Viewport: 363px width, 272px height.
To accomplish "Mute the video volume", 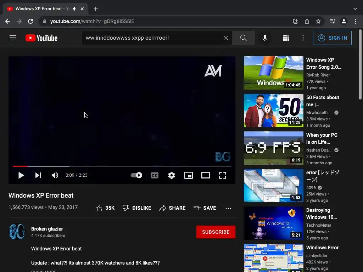I will pyautogui.click(x=55, y=175).
